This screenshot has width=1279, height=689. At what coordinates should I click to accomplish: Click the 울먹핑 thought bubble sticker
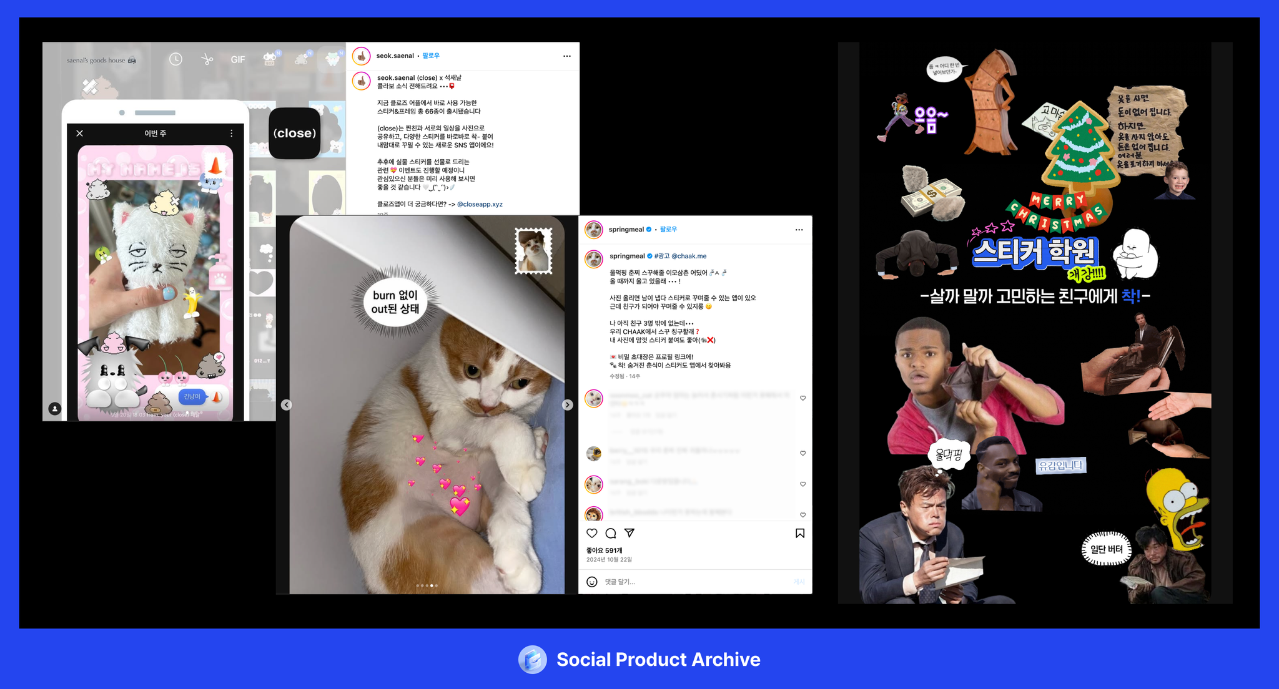(949, 455)
